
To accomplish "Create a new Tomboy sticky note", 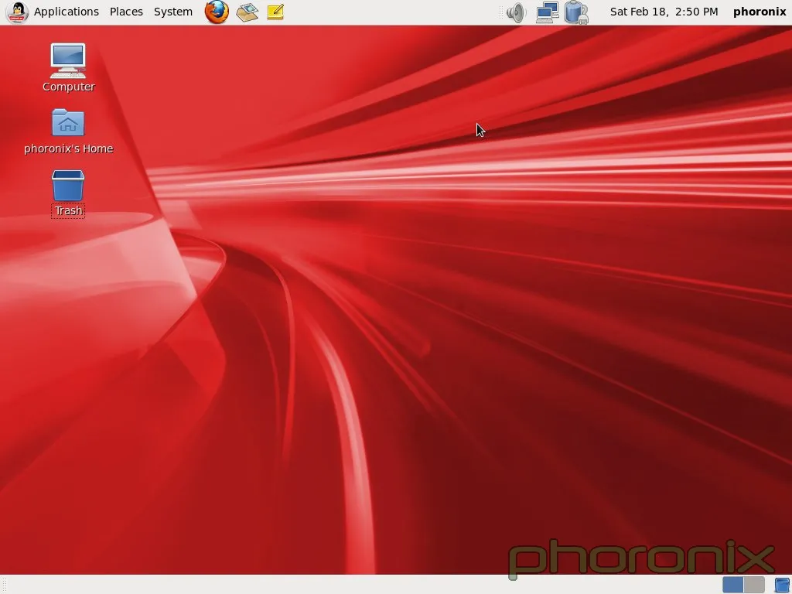I will 275,12.
